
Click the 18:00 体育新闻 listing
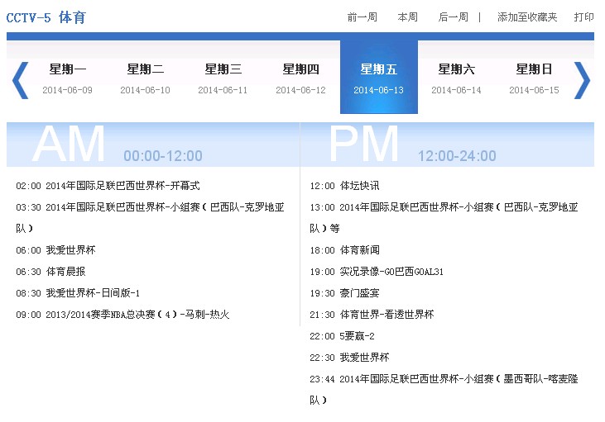(x=344, y=250)
